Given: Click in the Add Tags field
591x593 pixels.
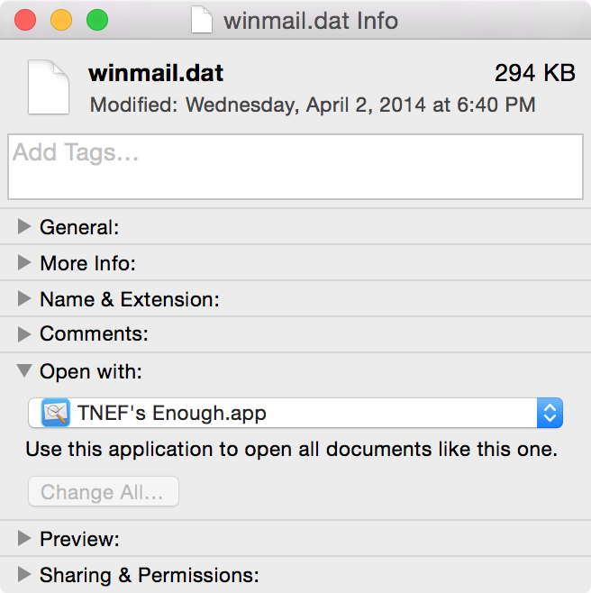Looking at the screenshot, I should point(295,167).
